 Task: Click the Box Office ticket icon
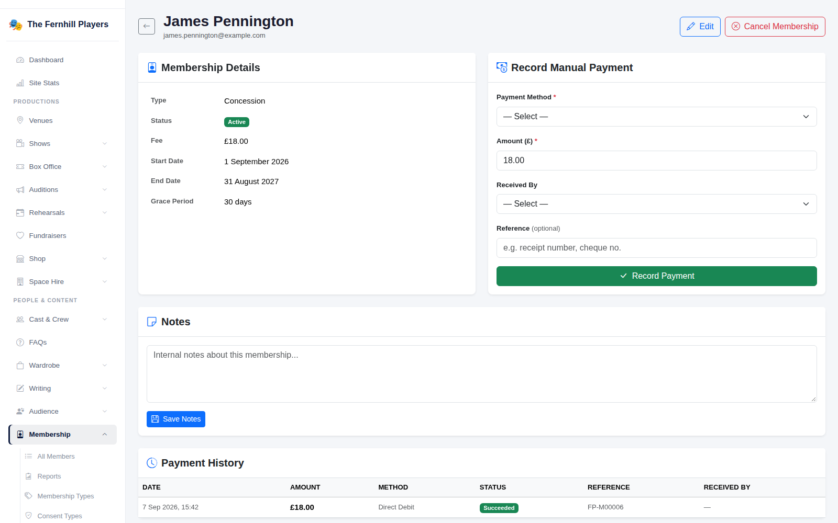click(20, 166)
